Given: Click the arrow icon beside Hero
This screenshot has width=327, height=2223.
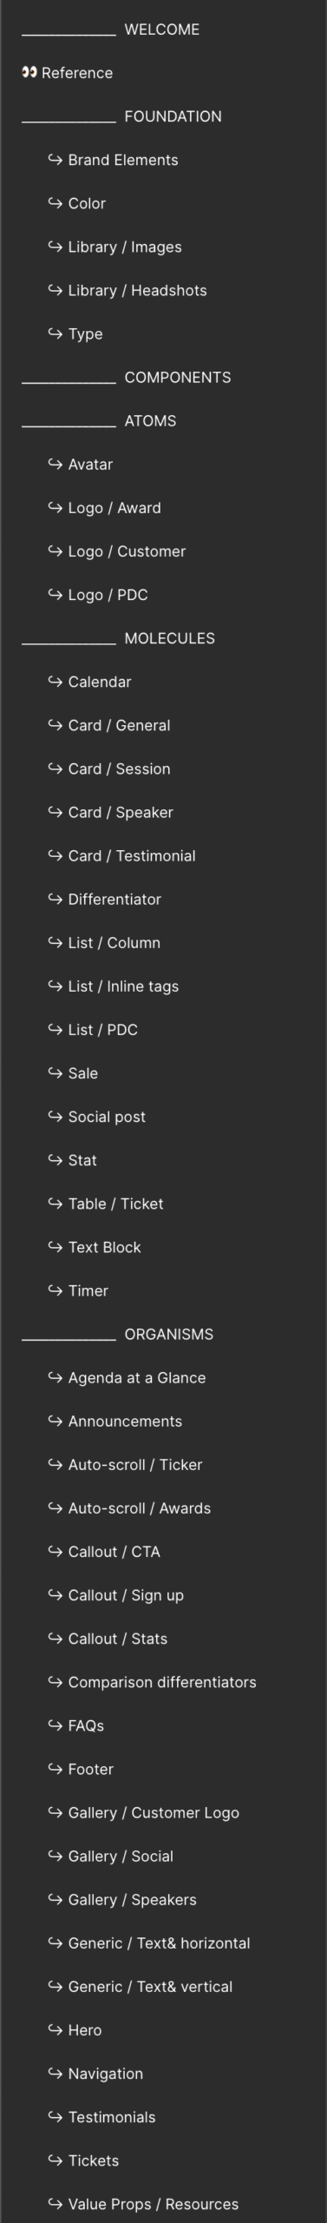Looking at the screenshot, I should click(x=55, y=2029).
